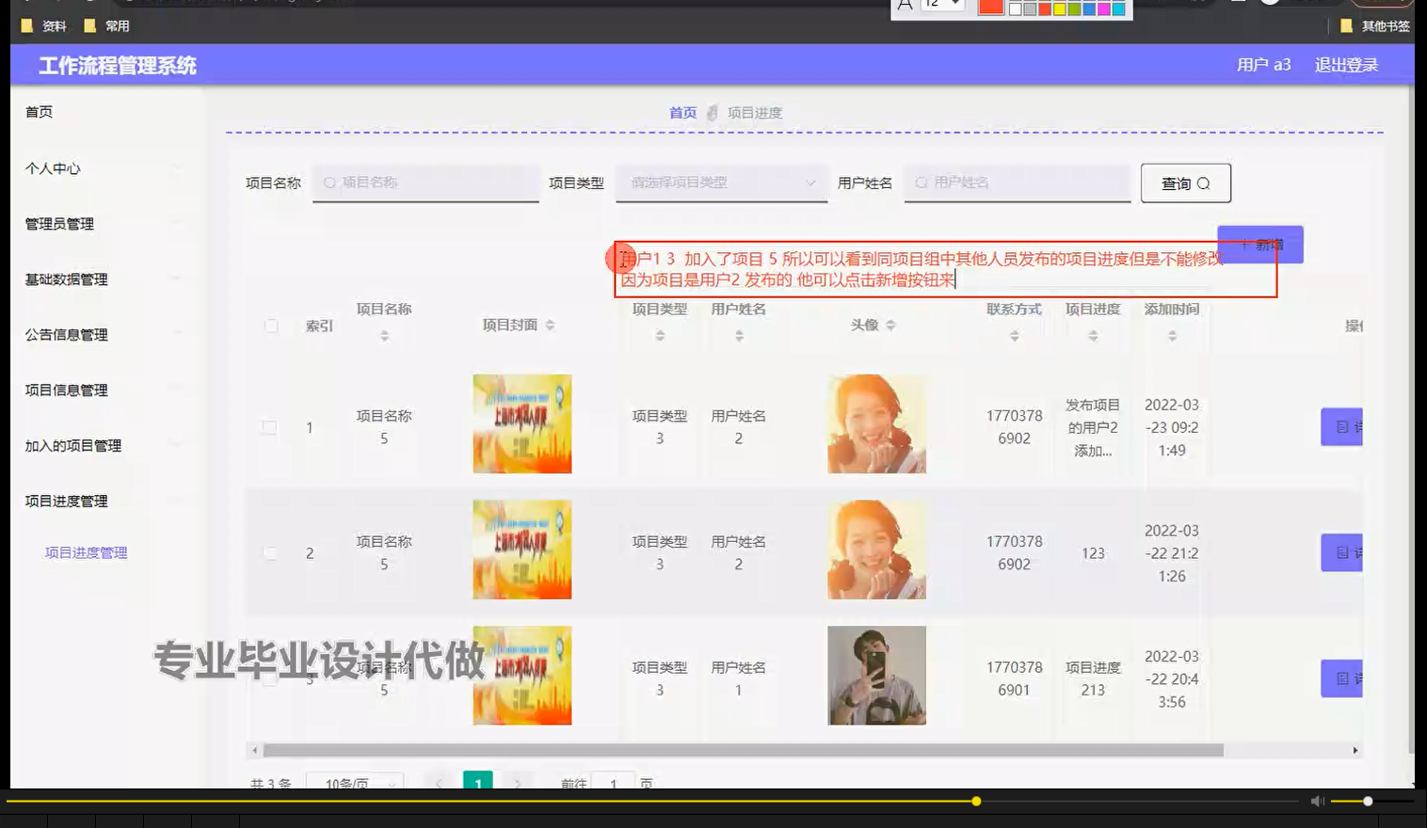Image resolution: width=1427 pixels, height=828 pixels.
Task: Open the 个人中心 sidebar menu
Action: [52, 169]
